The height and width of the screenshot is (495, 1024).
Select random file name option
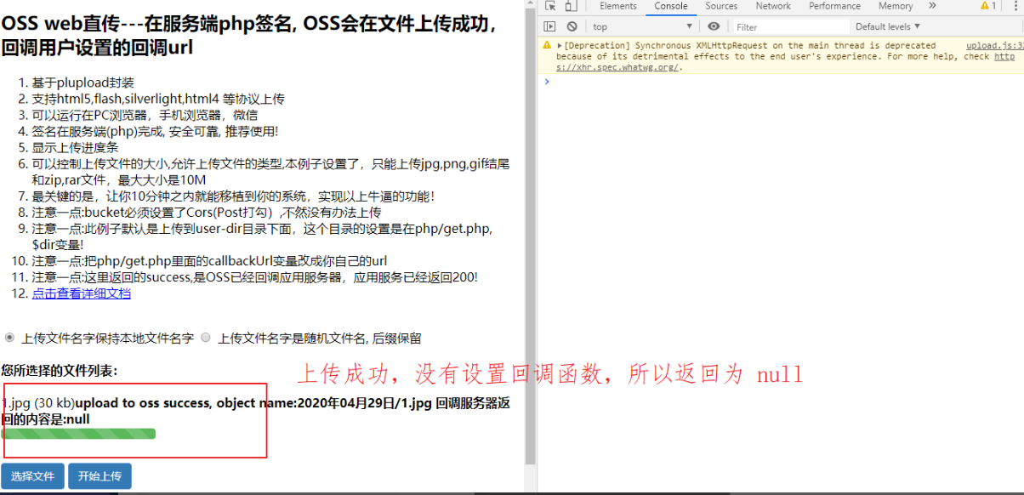[x=206, y=338]
